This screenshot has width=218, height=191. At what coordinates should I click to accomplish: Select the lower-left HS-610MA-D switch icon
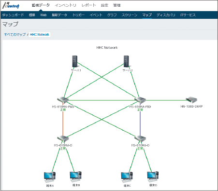tap(63, 139)
